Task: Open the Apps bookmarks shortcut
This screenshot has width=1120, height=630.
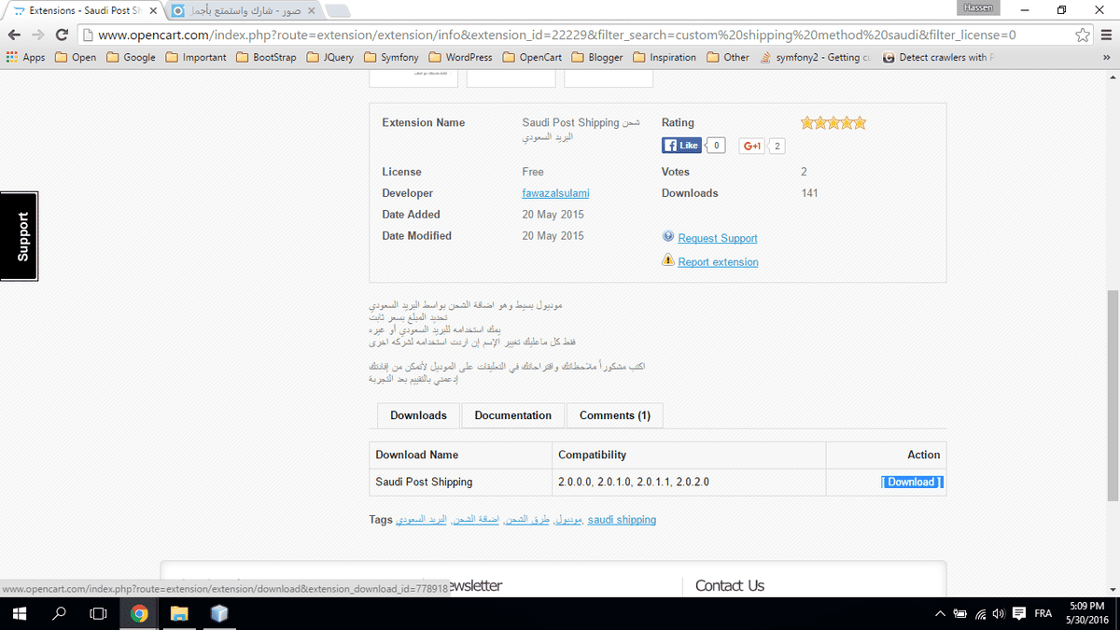Action: pyautogui.click(x=25, y=57)
